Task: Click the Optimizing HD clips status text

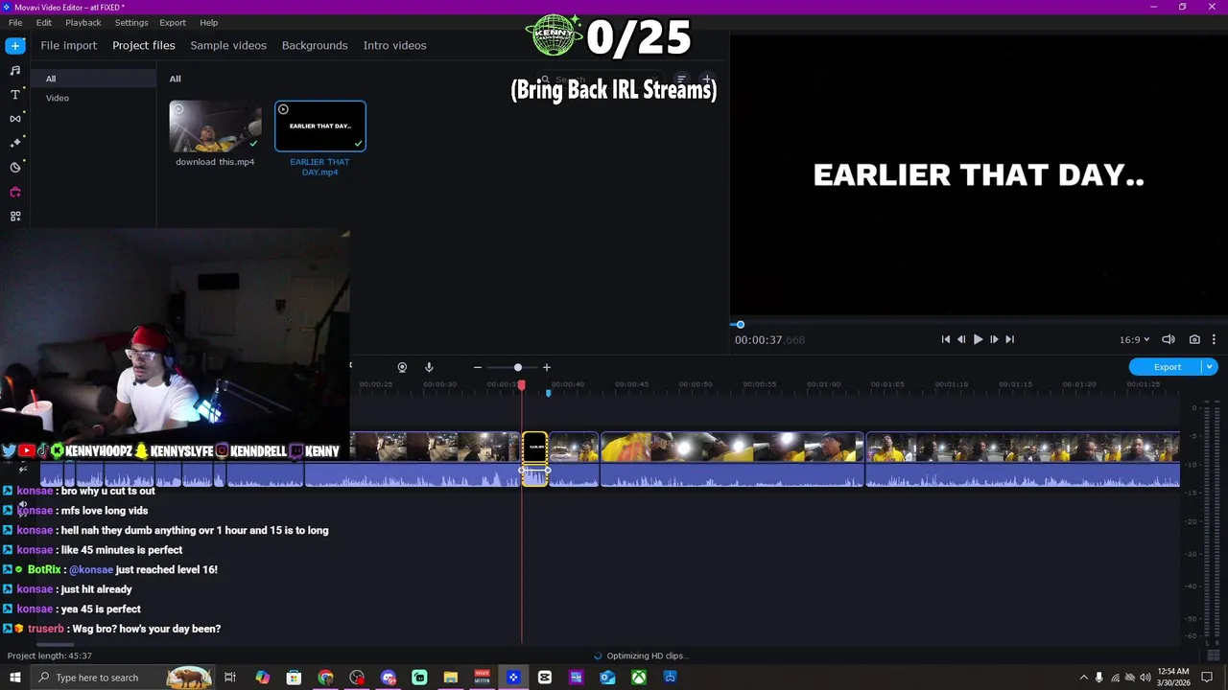Action: click(x=648, y=655)
